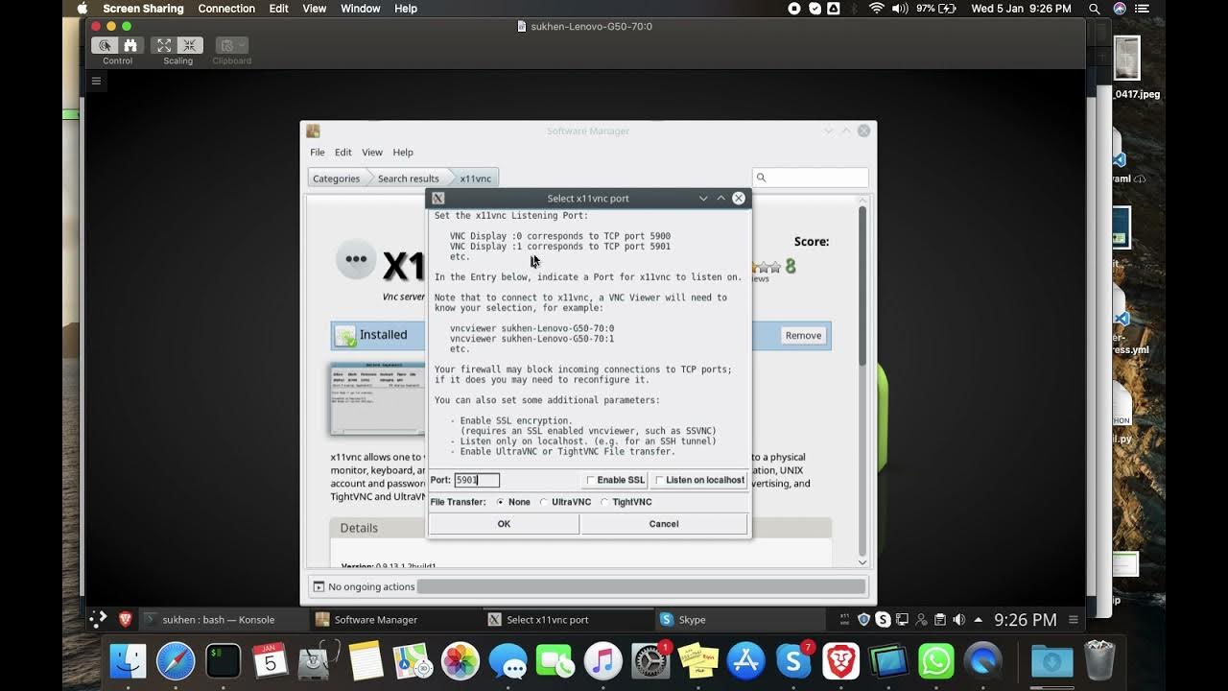This screenshot has width=1228, height=691.
Task: Click Software Manager search field
Action: point(811,178)
